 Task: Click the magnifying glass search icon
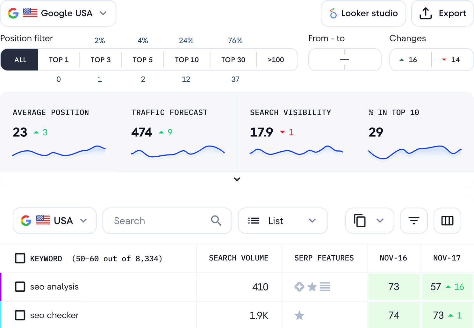click(216, 221)
